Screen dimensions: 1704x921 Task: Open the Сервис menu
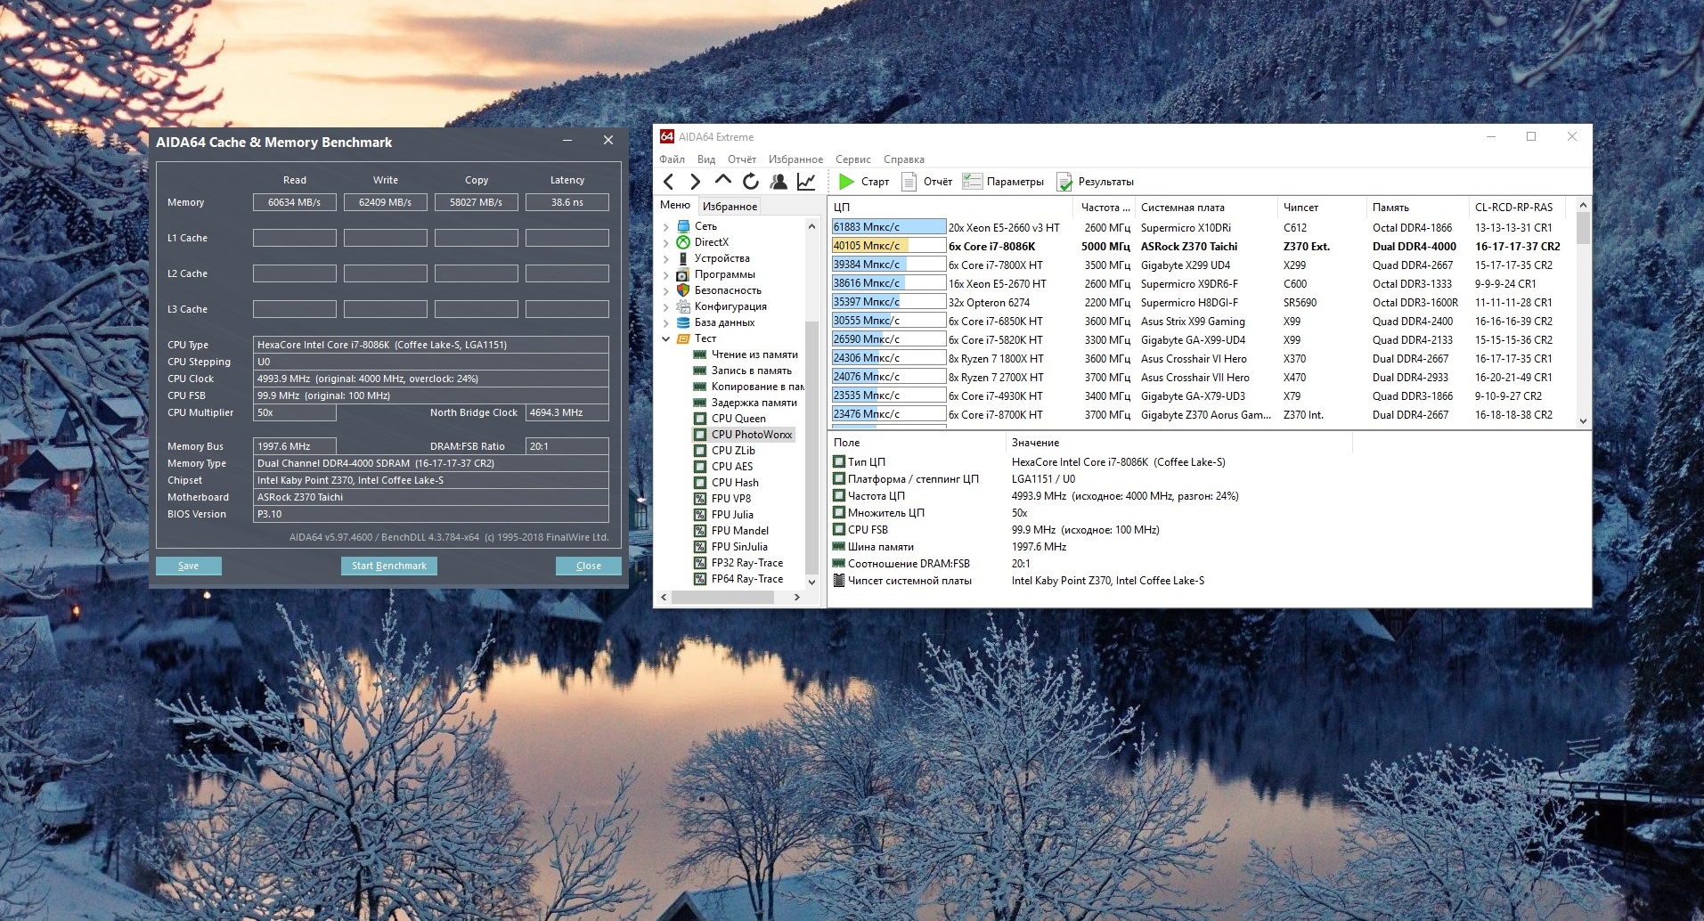point(853,159)
